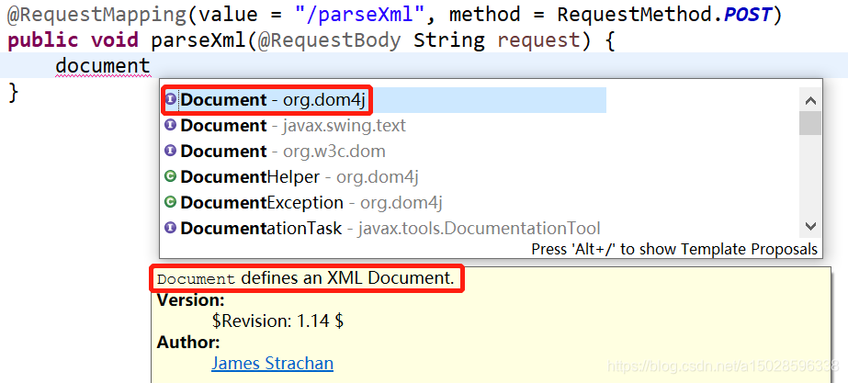The image size is (848, 383).
Task: Click interface icon beside DocumentationTask
Action: coord(170,227)
